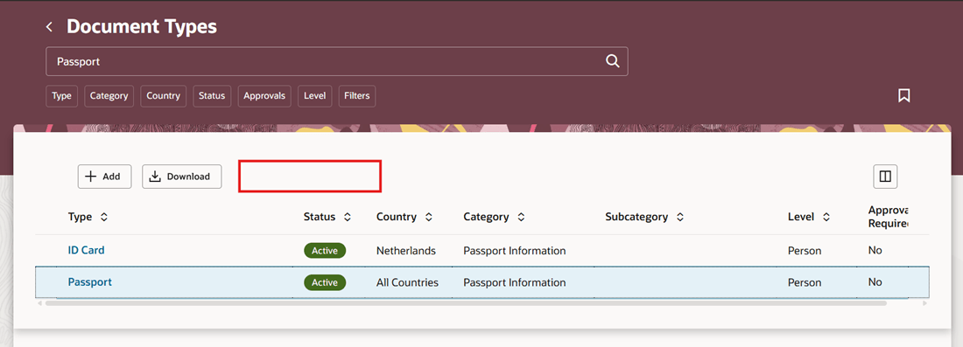Click the Add button
The height and width of the screenshot is (347, 963).
[x=104, y=177]
